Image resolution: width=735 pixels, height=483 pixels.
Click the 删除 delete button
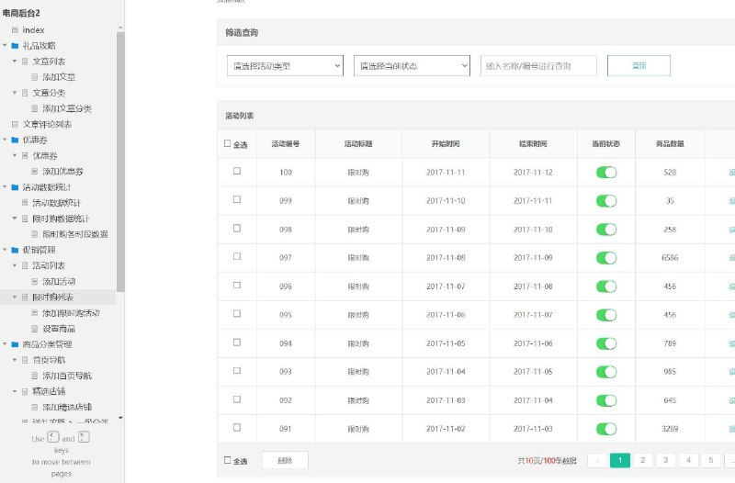pyautogui.click(x=285, y=461)
